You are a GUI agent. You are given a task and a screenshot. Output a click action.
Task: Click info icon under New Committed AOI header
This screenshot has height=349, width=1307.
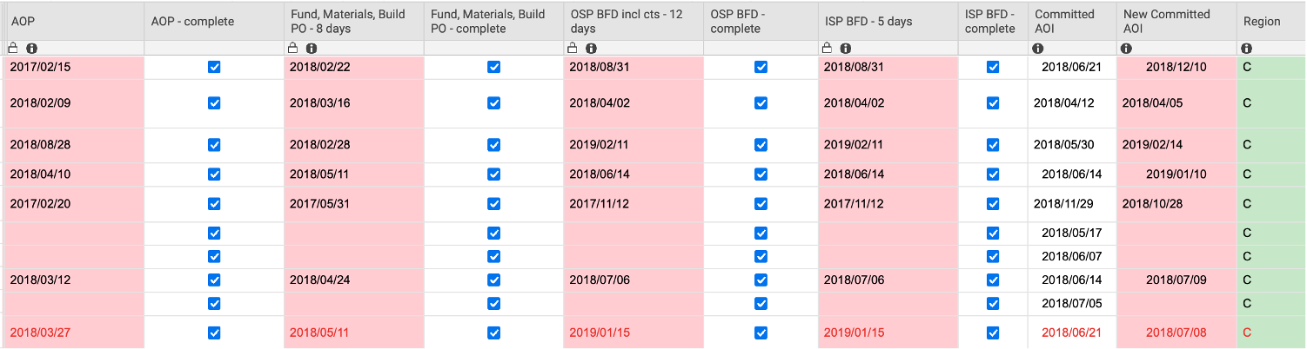[x=1128, y=49]
